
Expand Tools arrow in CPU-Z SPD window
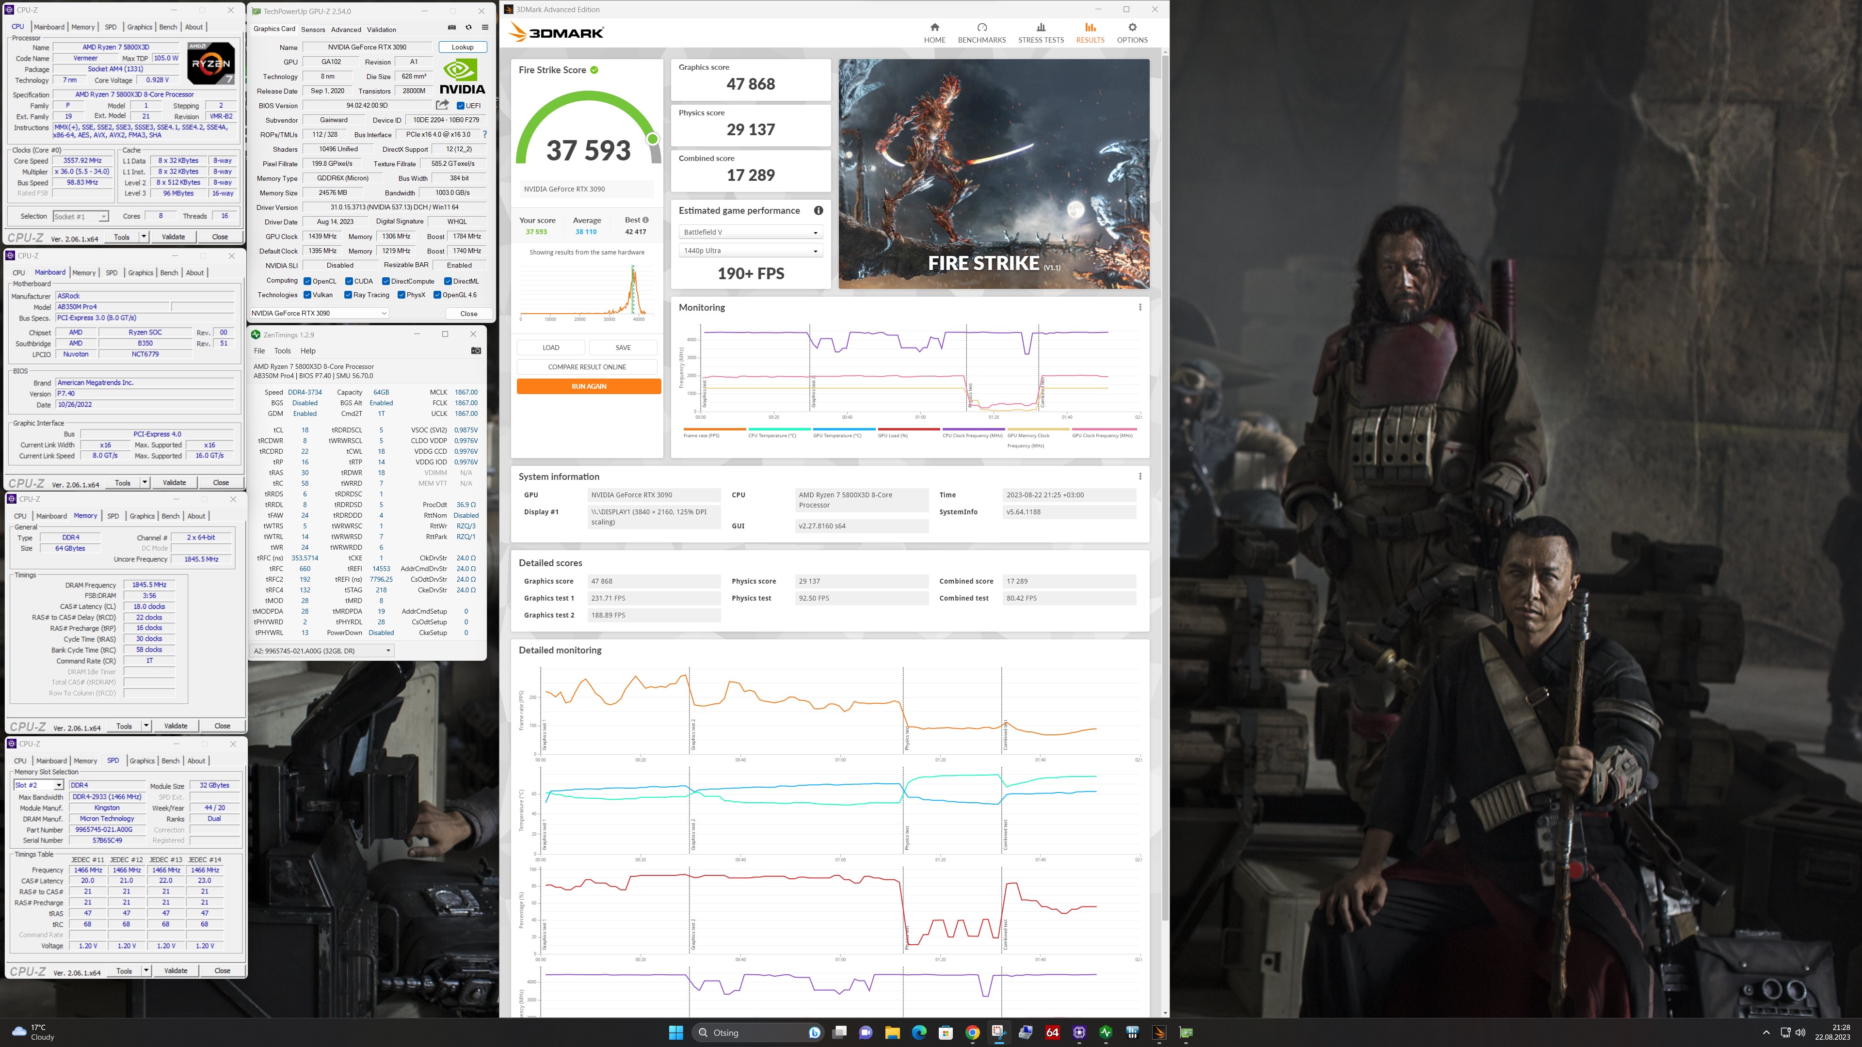point(146,970)
